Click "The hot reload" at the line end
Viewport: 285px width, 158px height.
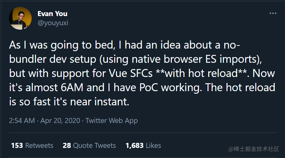point(240,88)
